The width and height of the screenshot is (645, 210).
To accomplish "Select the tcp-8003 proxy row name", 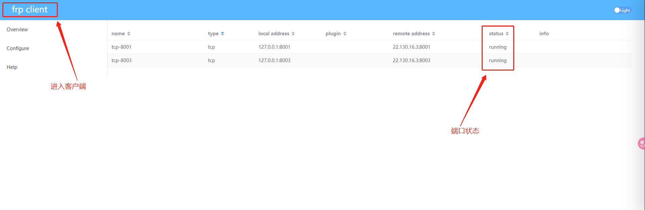I will [122, 60].
